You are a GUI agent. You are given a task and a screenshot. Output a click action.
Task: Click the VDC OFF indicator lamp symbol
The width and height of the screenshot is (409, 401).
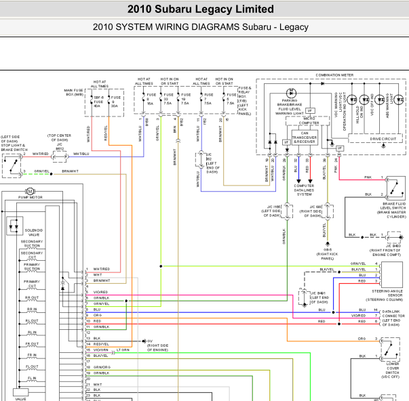point(380,100)
